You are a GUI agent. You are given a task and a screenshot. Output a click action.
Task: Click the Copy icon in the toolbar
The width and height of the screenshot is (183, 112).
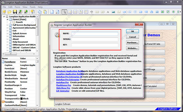tap(40, 12)
